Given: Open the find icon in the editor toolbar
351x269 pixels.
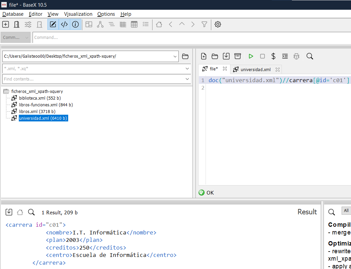Looking at the screenshot, I should point(309,56).
